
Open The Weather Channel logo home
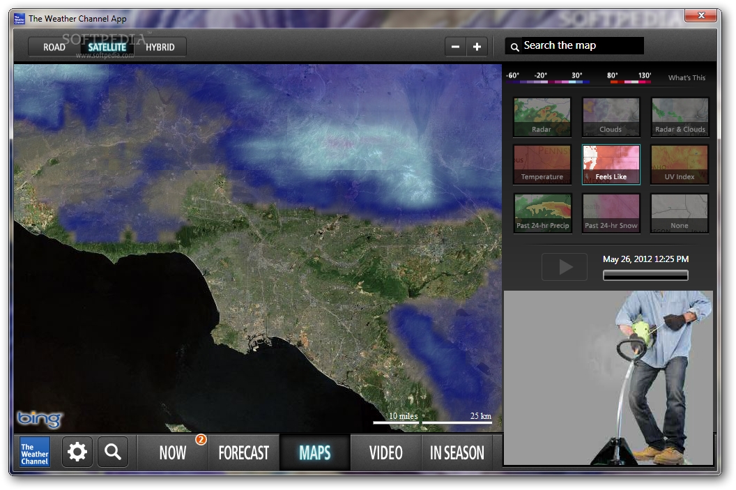[35, 452]
